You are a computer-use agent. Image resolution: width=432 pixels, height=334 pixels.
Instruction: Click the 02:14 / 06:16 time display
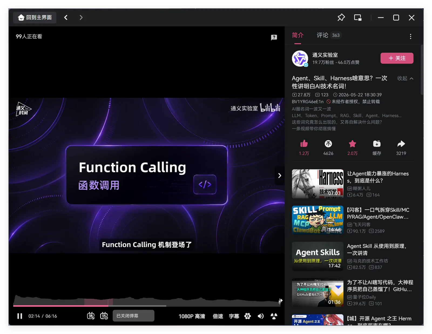tap(43, 316)
